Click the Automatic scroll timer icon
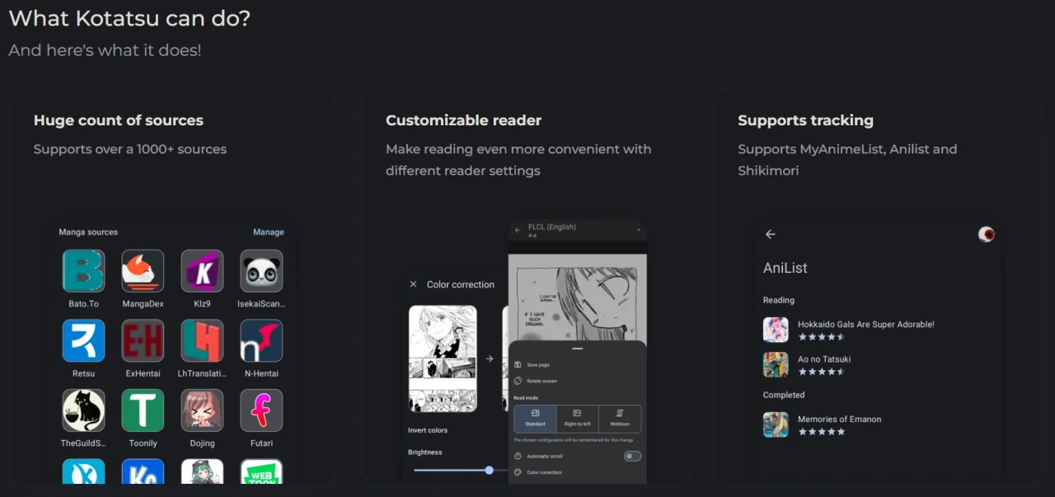 (x=518, y=456)
